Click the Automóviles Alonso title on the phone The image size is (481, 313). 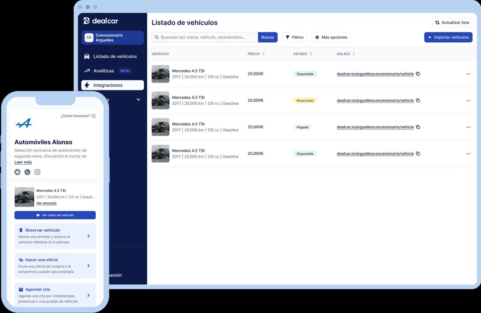[x=43, y=142]
